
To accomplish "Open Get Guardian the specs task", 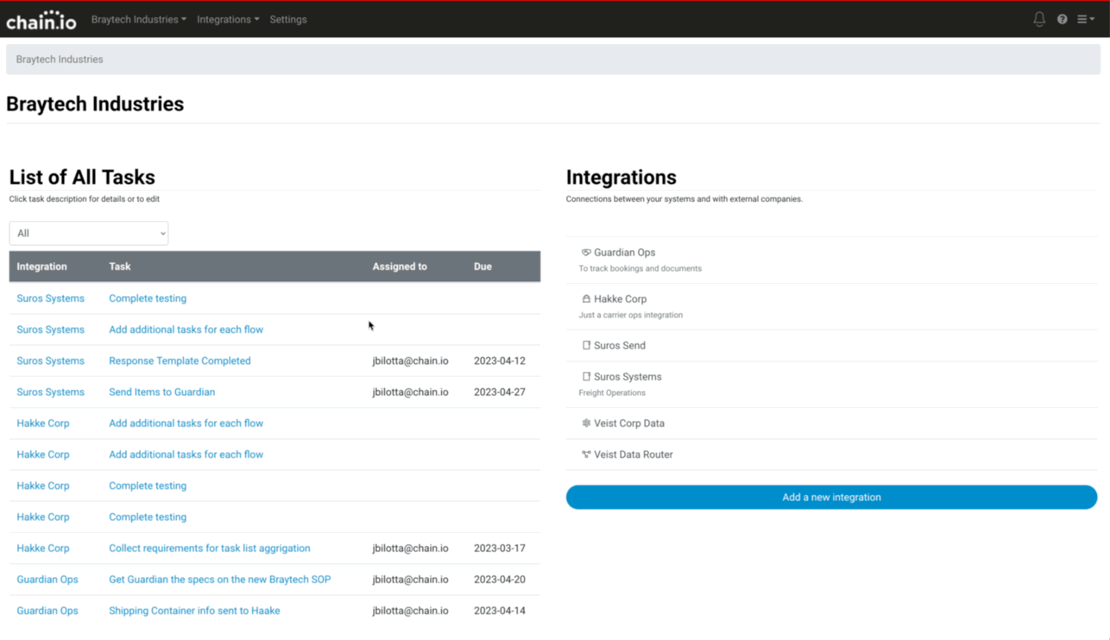I will (219, 580).
